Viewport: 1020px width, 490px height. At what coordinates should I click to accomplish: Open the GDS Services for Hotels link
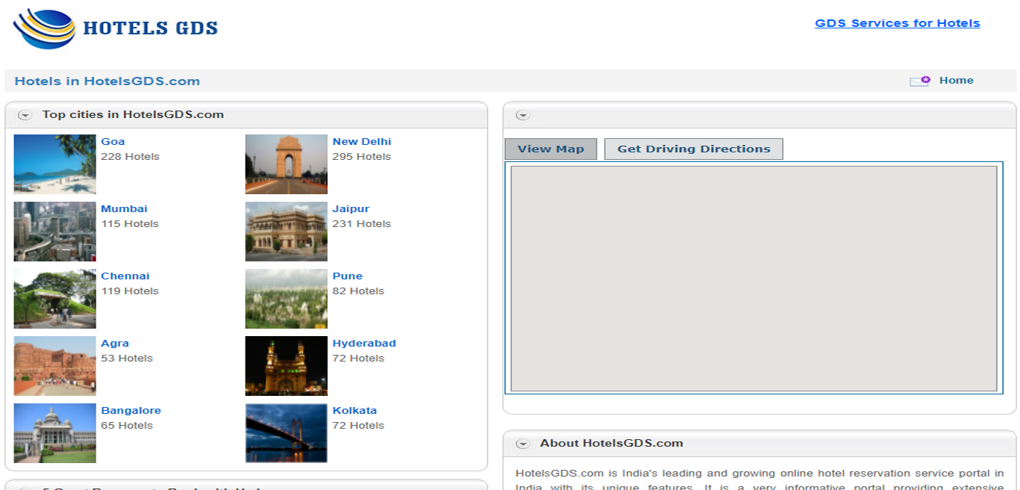coord(898,23)
